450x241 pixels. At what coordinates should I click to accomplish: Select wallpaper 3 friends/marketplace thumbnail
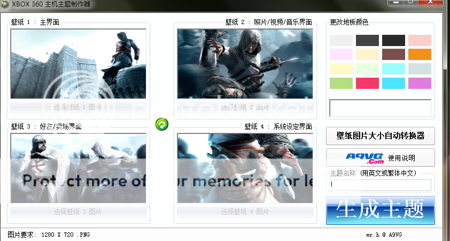[78, 168]
